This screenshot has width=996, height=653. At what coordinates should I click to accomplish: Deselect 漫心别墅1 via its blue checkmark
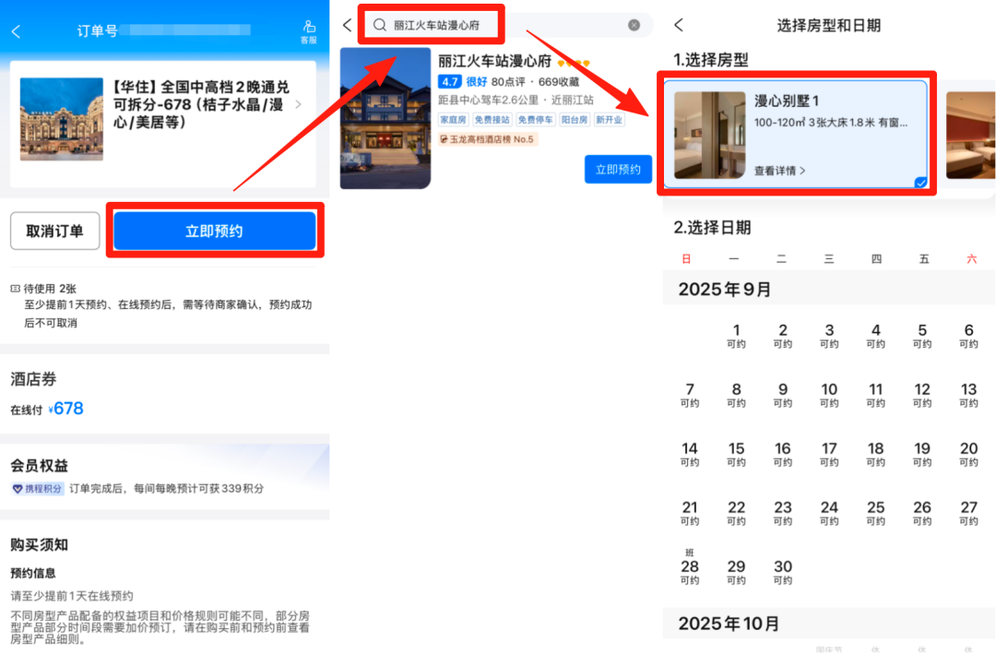919,183
